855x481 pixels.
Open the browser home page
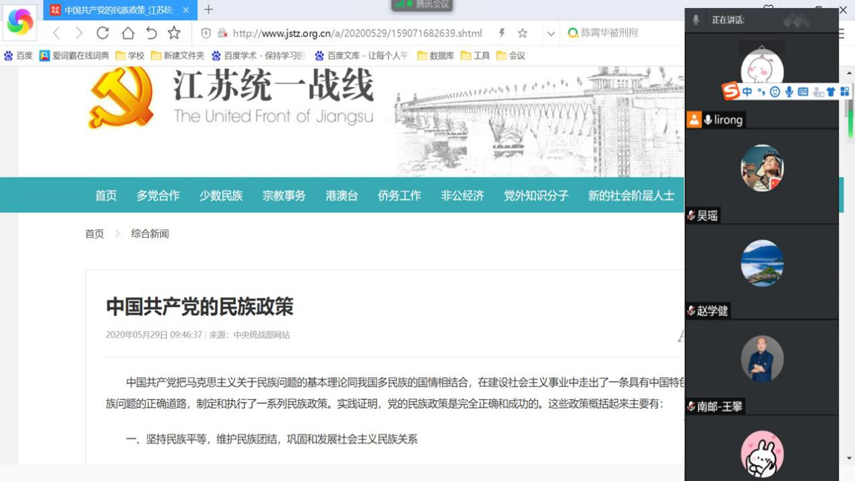[127, 33]
